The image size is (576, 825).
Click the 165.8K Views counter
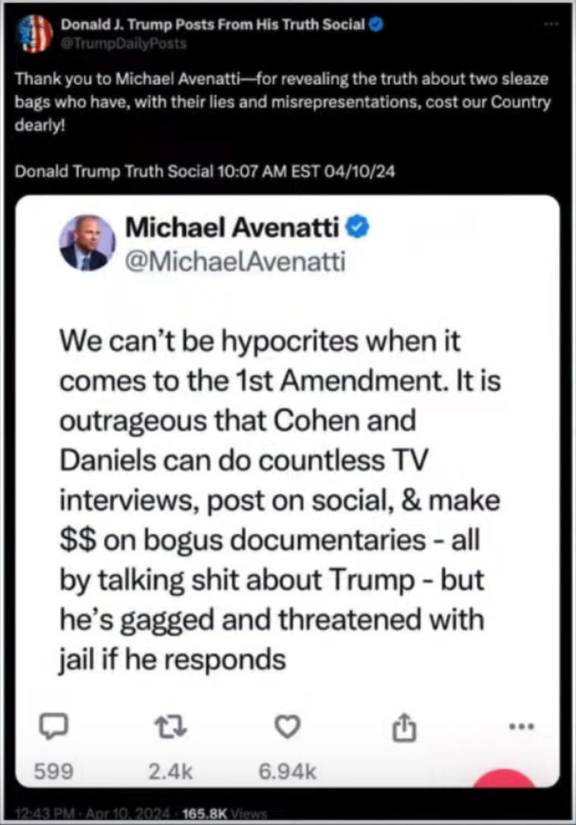tap(225, 814)
